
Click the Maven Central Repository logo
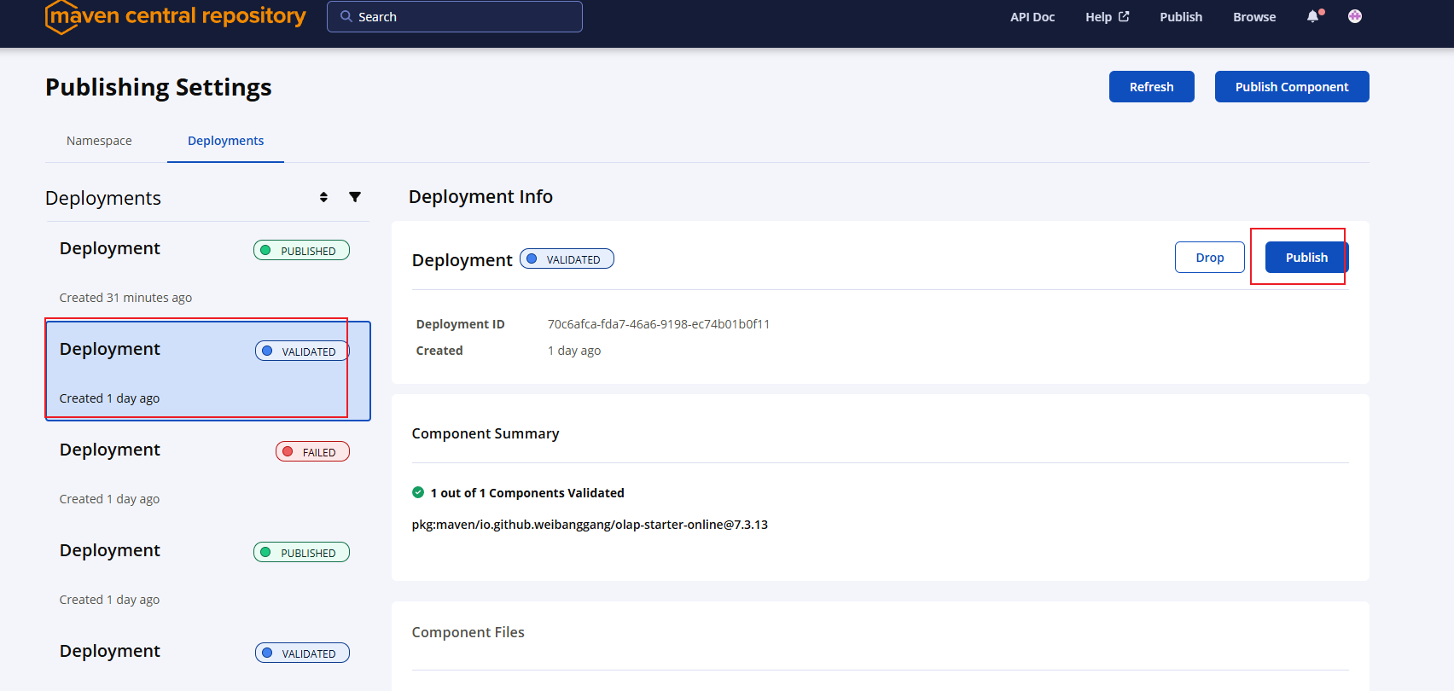pyautogui.click(x=176, y=17)
